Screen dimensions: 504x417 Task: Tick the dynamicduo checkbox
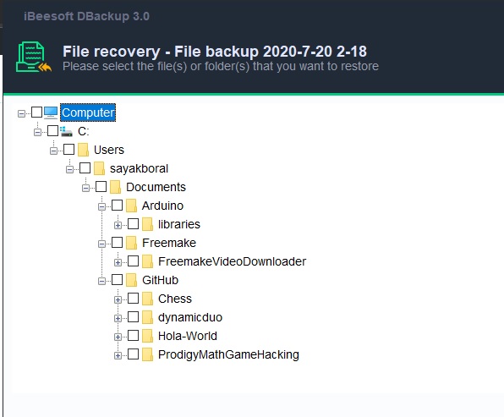tap(133, 317)
